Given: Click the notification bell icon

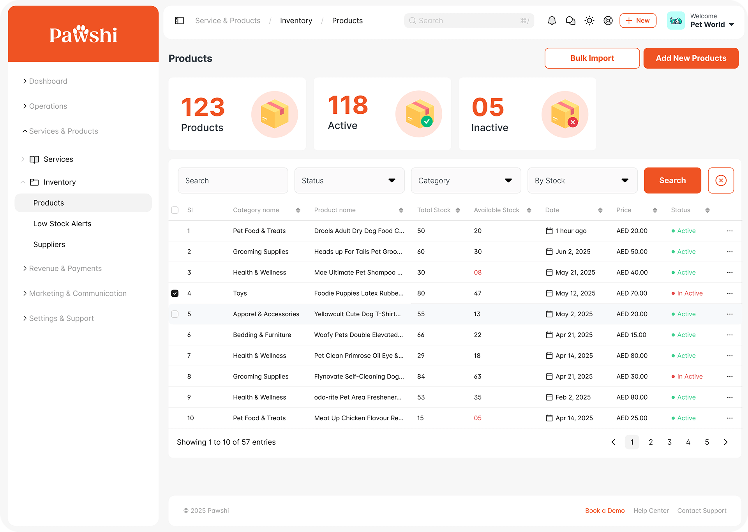Looking at the screenshot, I should click(552, 21).
